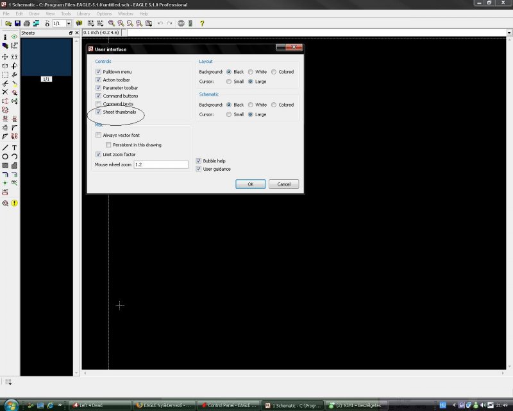
Task: Open the Options menu
Action: pyautogui.click(x=104, y=13)
